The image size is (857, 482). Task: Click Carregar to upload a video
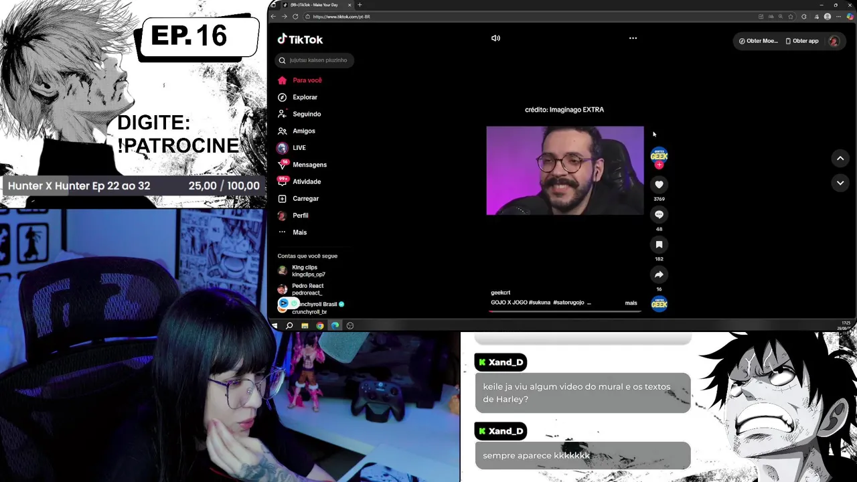coord(298,199)
